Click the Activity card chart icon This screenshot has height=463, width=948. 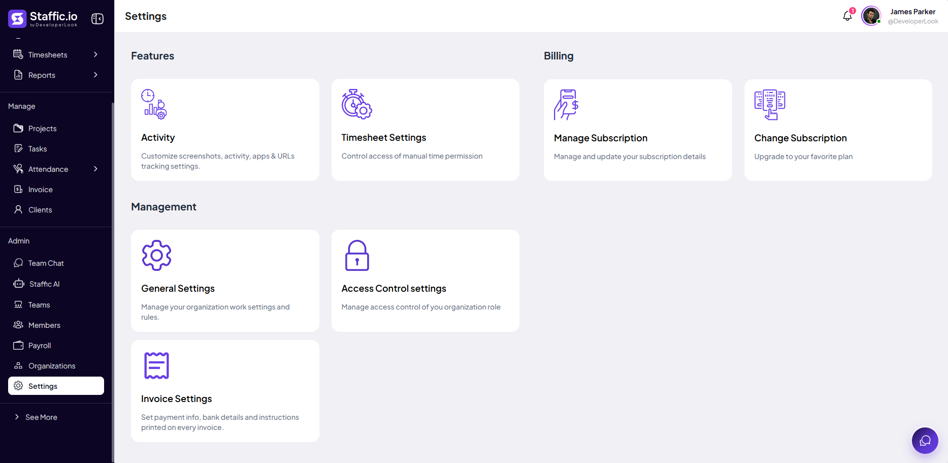[154, 104]
